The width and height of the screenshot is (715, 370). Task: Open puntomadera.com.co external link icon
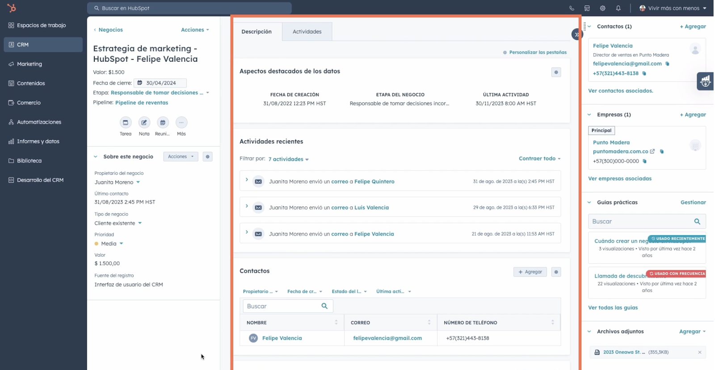tap(652, 151)
